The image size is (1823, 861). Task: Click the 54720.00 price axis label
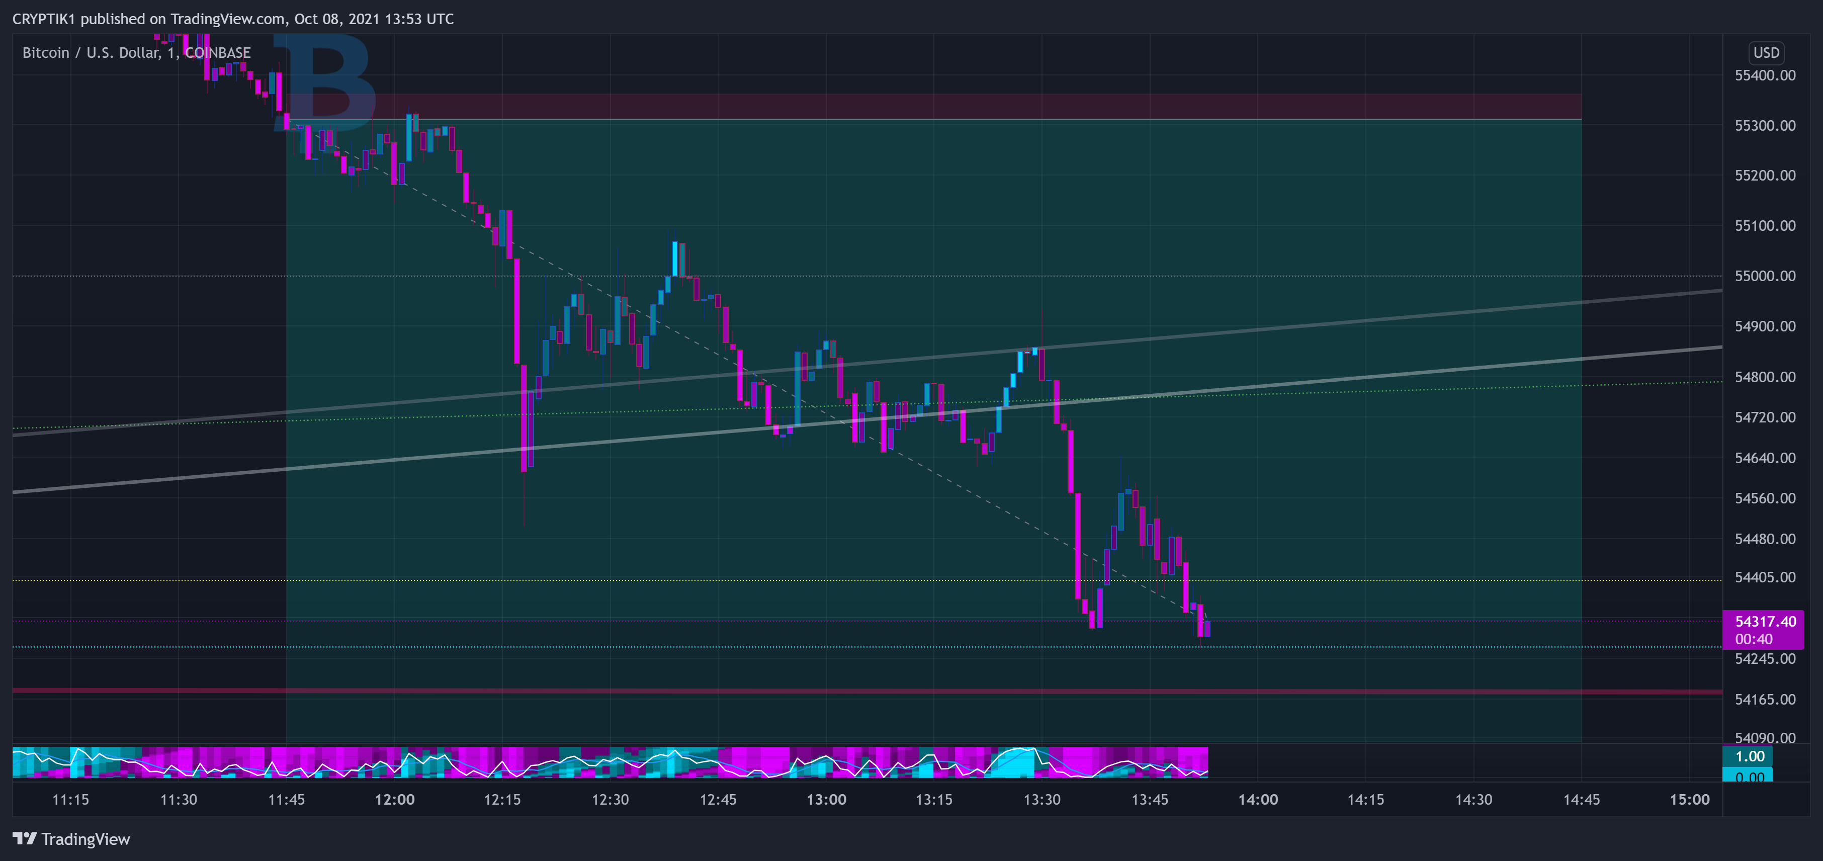[1765, 417]
